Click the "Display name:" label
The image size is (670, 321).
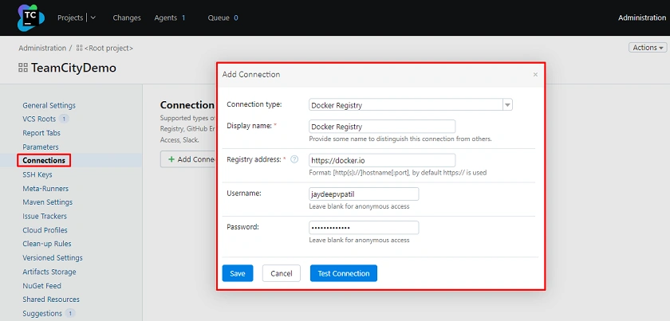tap(250, 126)
